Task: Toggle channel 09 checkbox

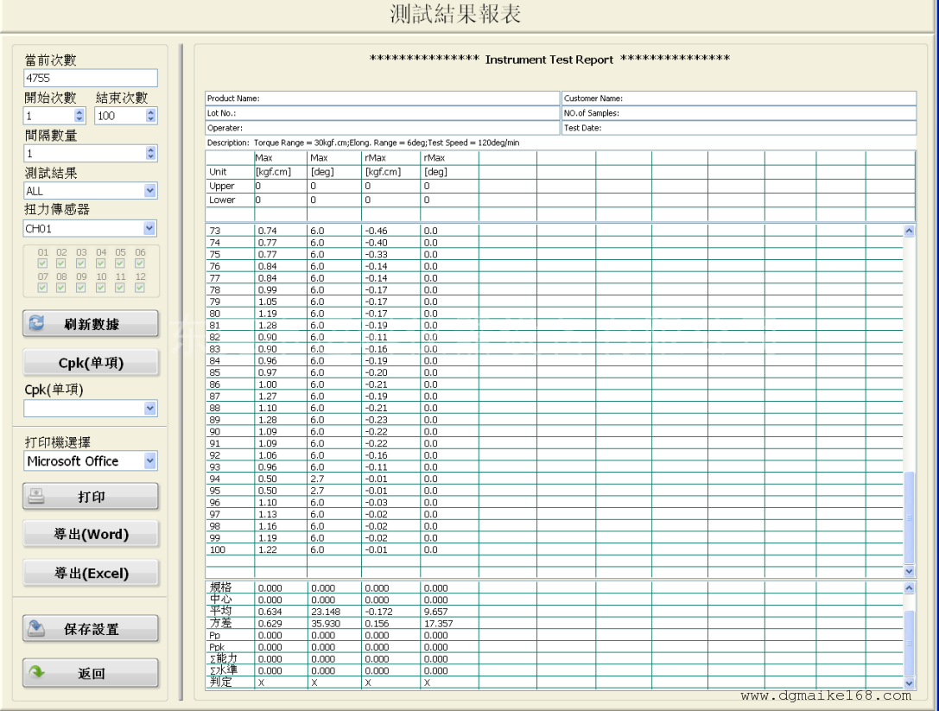Action: [81, 287]
